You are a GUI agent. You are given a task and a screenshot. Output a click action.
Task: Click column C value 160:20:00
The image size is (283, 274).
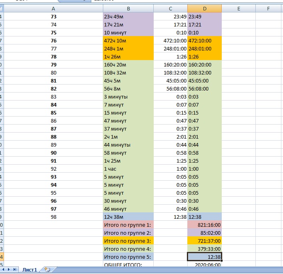tap(171, 64)
